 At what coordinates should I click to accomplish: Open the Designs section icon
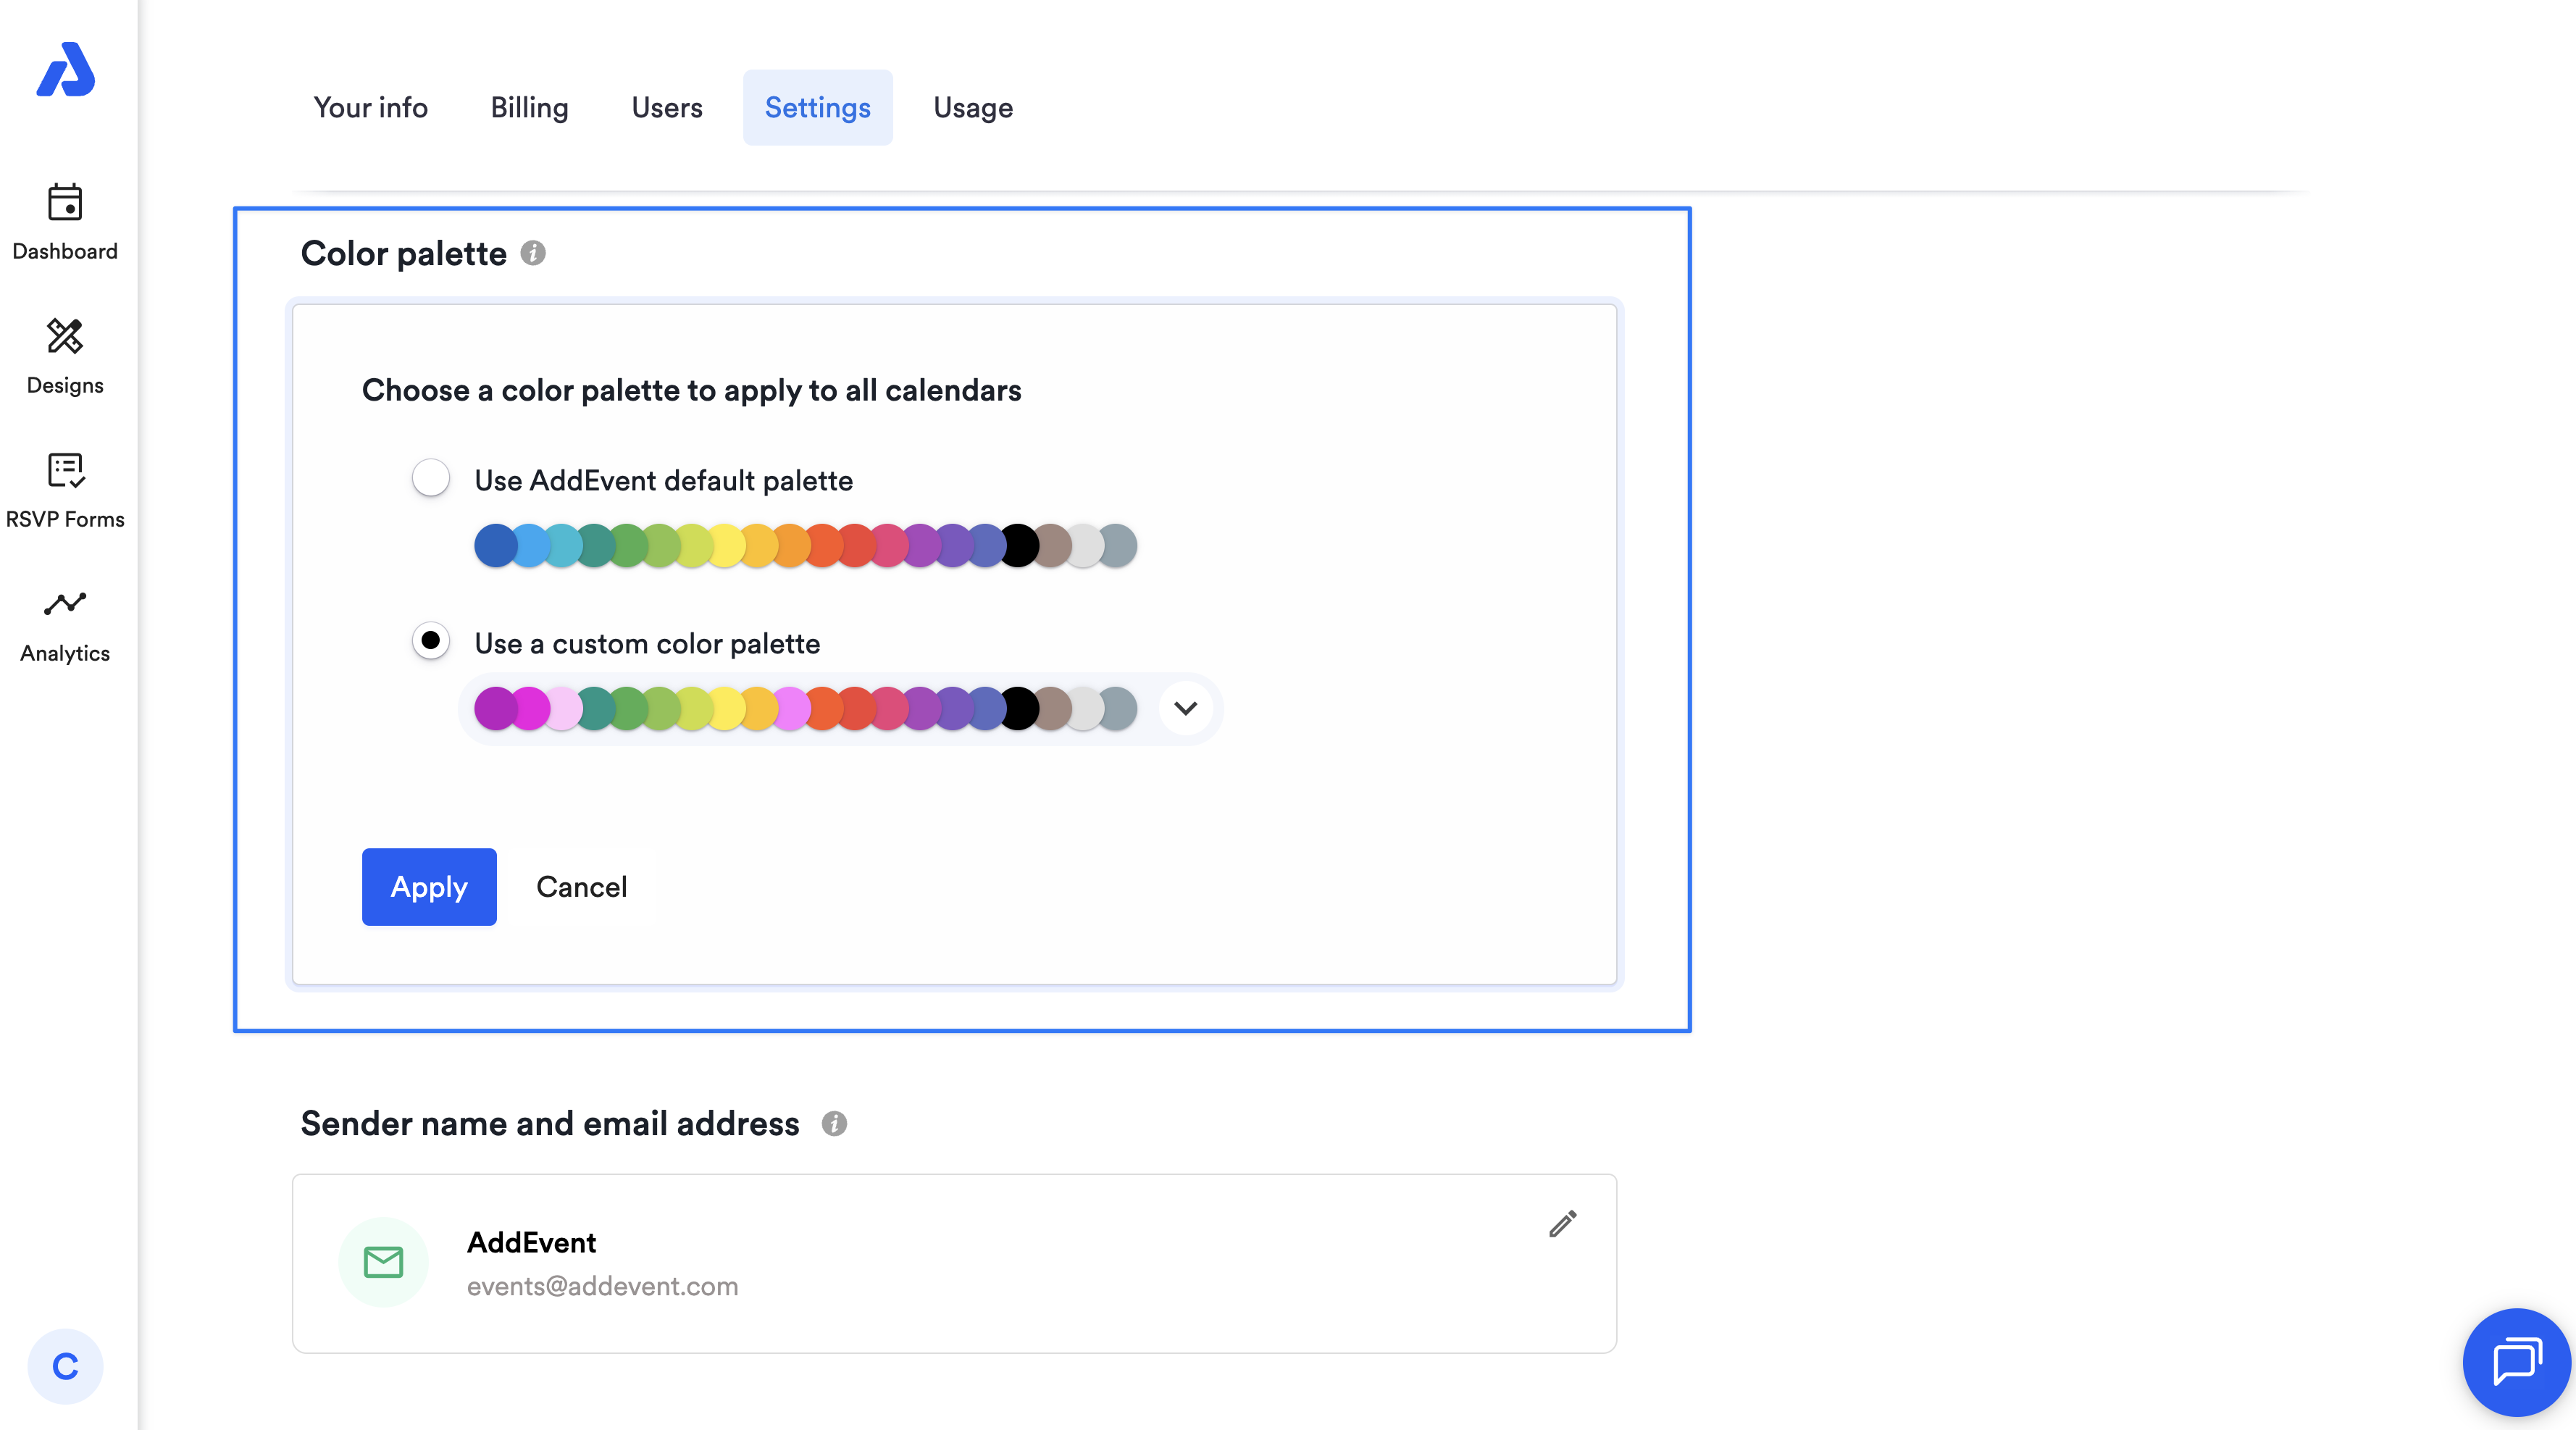tap(65, 337)
